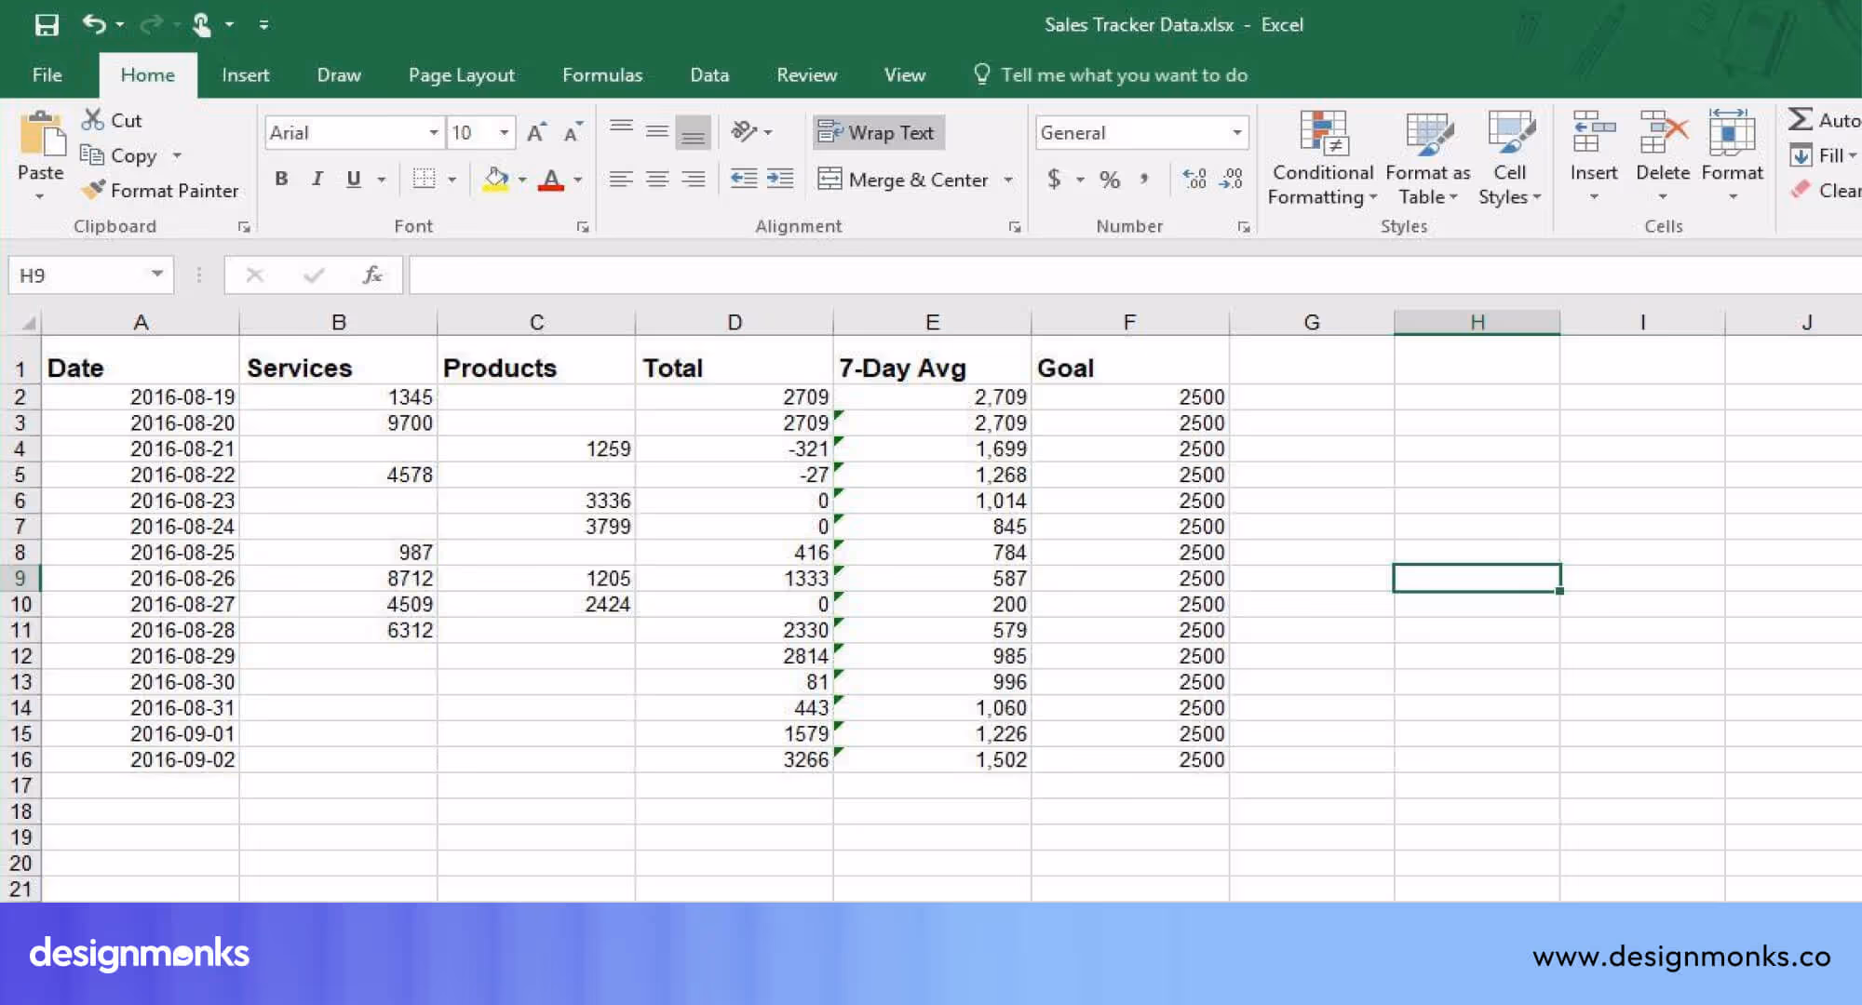The height and width of the screenshot is (1005, 1862).
Task: Click the Fill button
Action: [1822, 155]
